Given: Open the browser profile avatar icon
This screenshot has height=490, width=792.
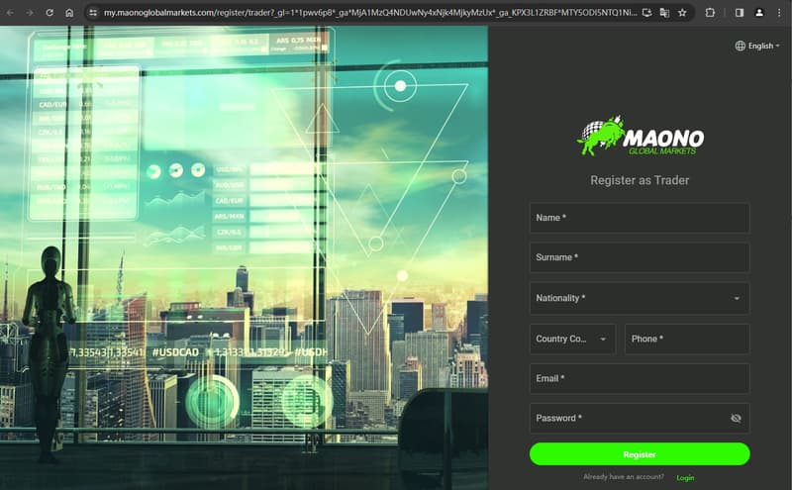Looking at the screenshot, I should pos(759,13).
